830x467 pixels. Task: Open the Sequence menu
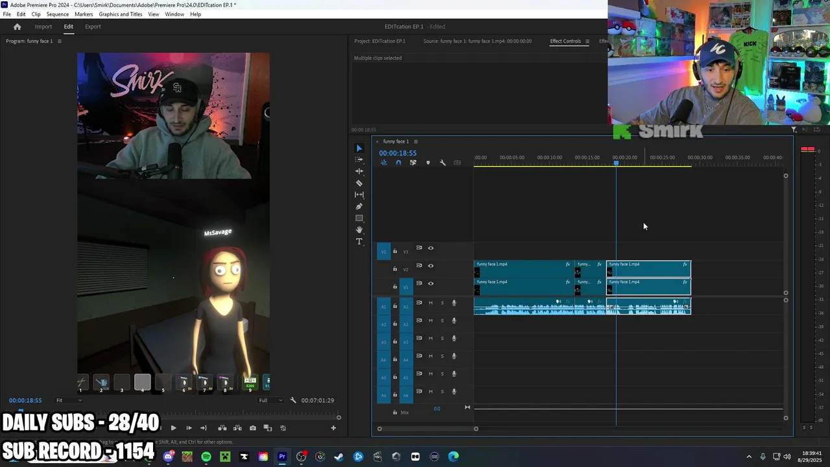point(58,14)
